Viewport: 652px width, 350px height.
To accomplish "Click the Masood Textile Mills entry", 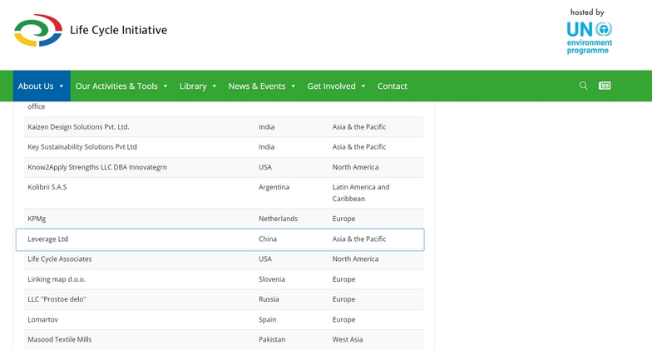I will click(x=60, y=340).
